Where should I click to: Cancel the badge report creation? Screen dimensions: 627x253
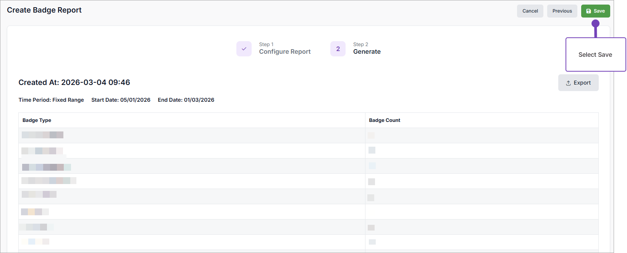click(530, 11)
